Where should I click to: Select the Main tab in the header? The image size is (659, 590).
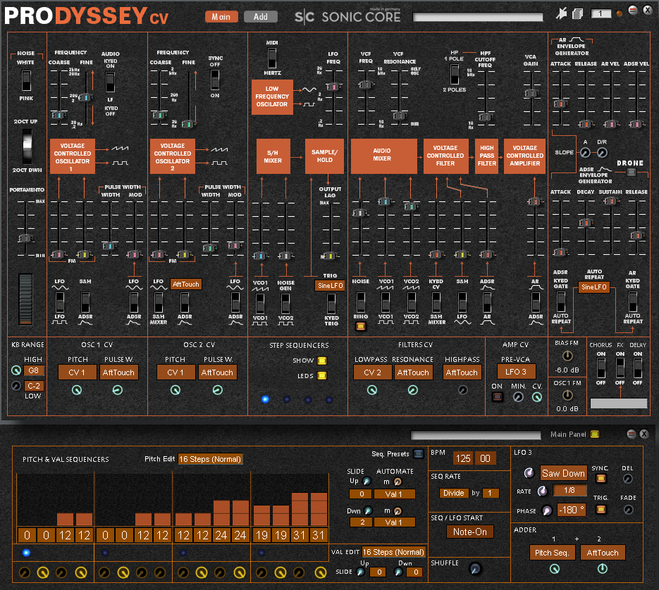(x=221, y=15)
